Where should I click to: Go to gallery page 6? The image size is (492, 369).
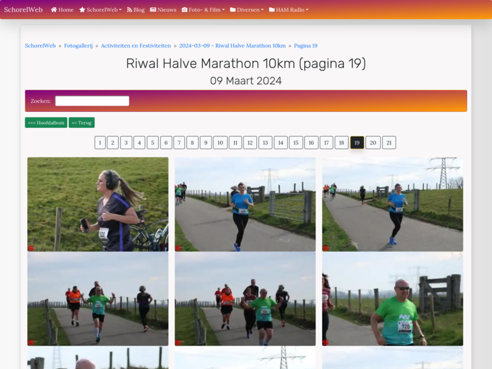pyautogui.click(x=166, y=143)
